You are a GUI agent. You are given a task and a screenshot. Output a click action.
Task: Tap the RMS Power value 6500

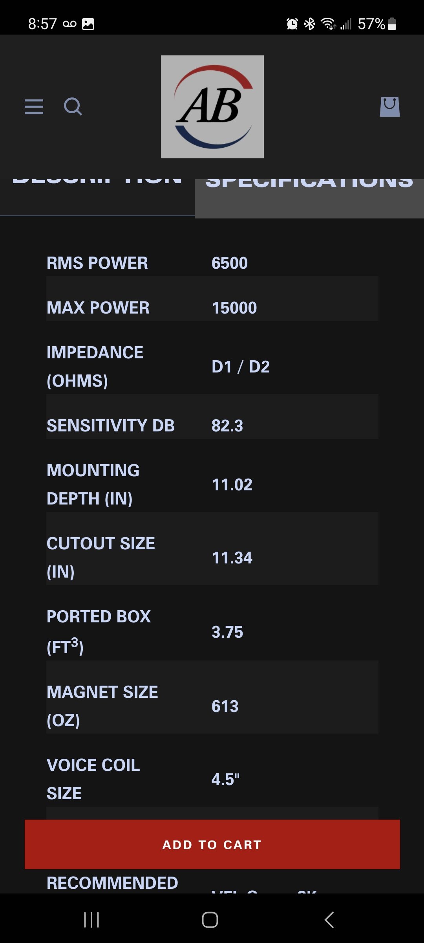(x=230, y=263)
